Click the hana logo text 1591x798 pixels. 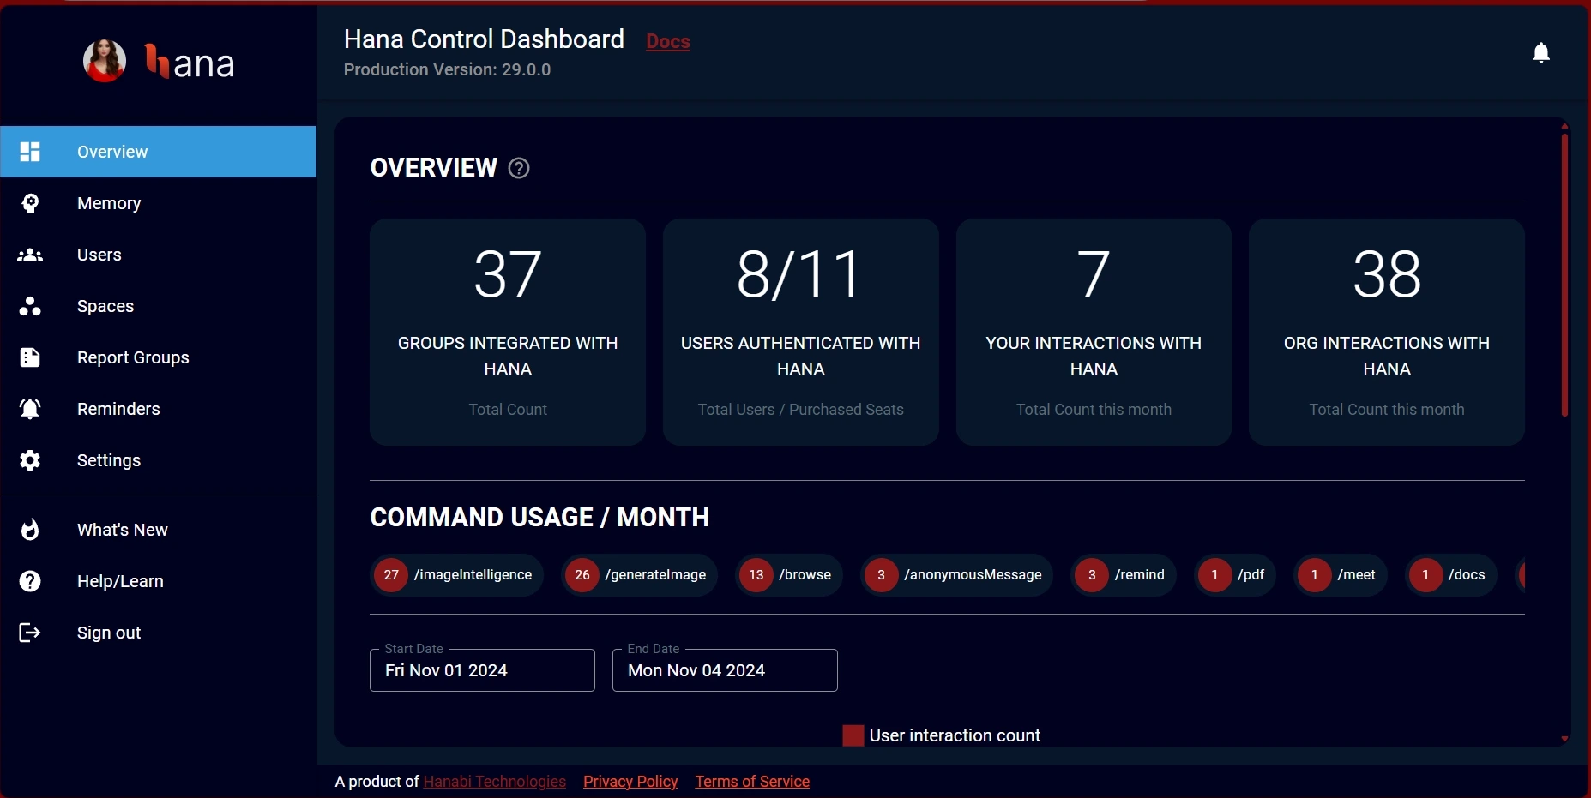tap(190, 63)
